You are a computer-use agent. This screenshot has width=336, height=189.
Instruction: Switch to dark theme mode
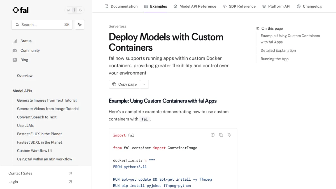(x=81, y=10)
